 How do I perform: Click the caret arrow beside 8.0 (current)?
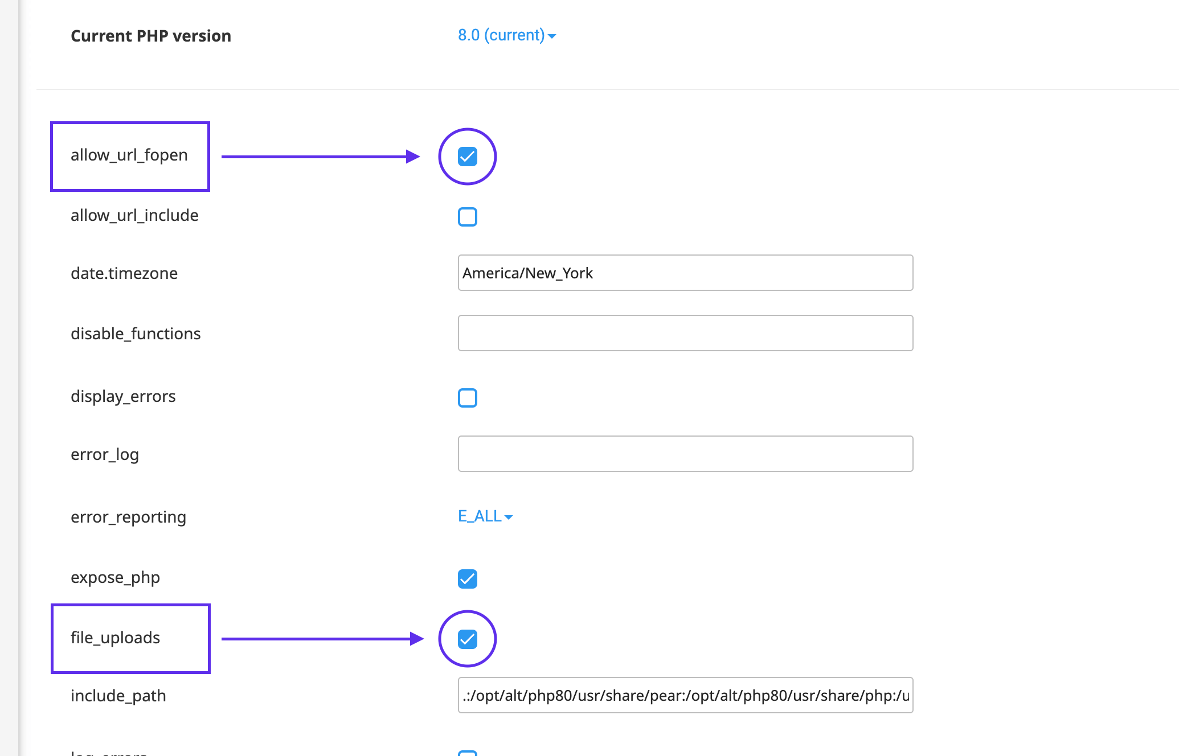coord(551,36)
